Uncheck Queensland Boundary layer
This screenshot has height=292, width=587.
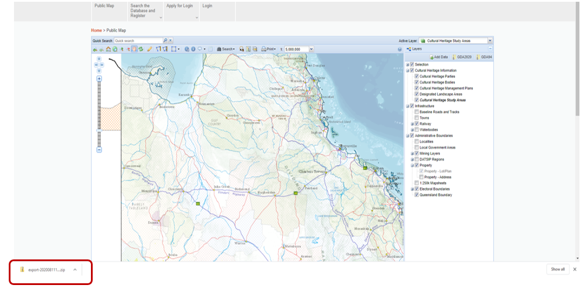[x=417, y=195]
